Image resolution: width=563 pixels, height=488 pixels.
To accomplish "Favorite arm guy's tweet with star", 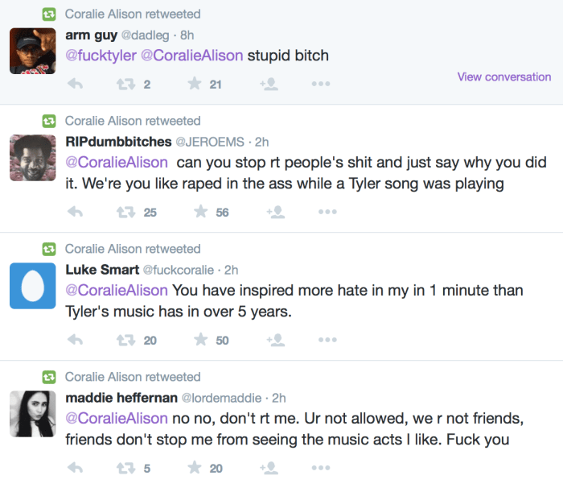I will 194,84.
